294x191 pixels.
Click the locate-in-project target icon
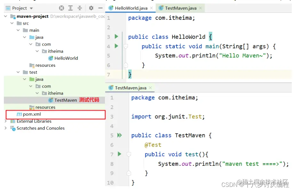61,8
